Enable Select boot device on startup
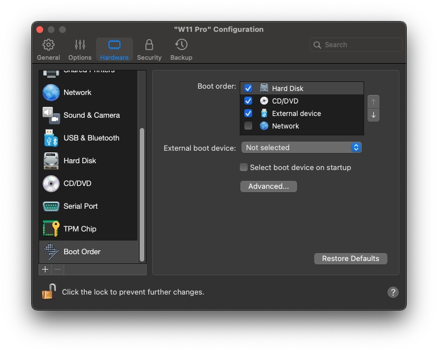The image size is (438, 352). tap(244, 167)
